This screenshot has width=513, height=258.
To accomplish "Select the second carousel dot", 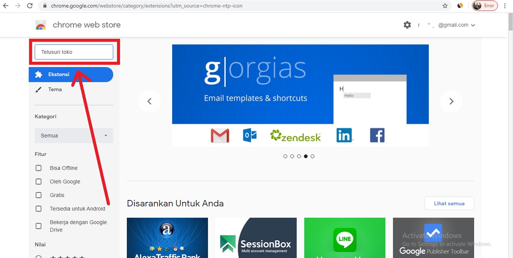I will click(x=292, y=156).
